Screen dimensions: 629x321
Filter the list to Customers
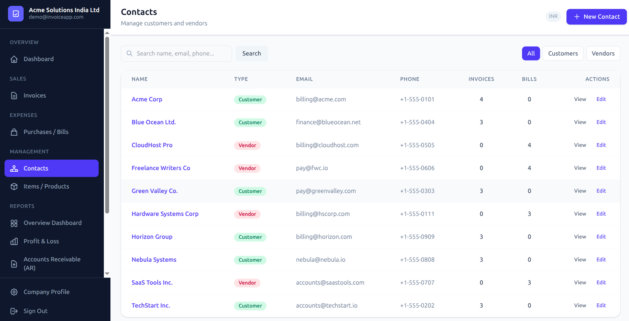[563, 53]
